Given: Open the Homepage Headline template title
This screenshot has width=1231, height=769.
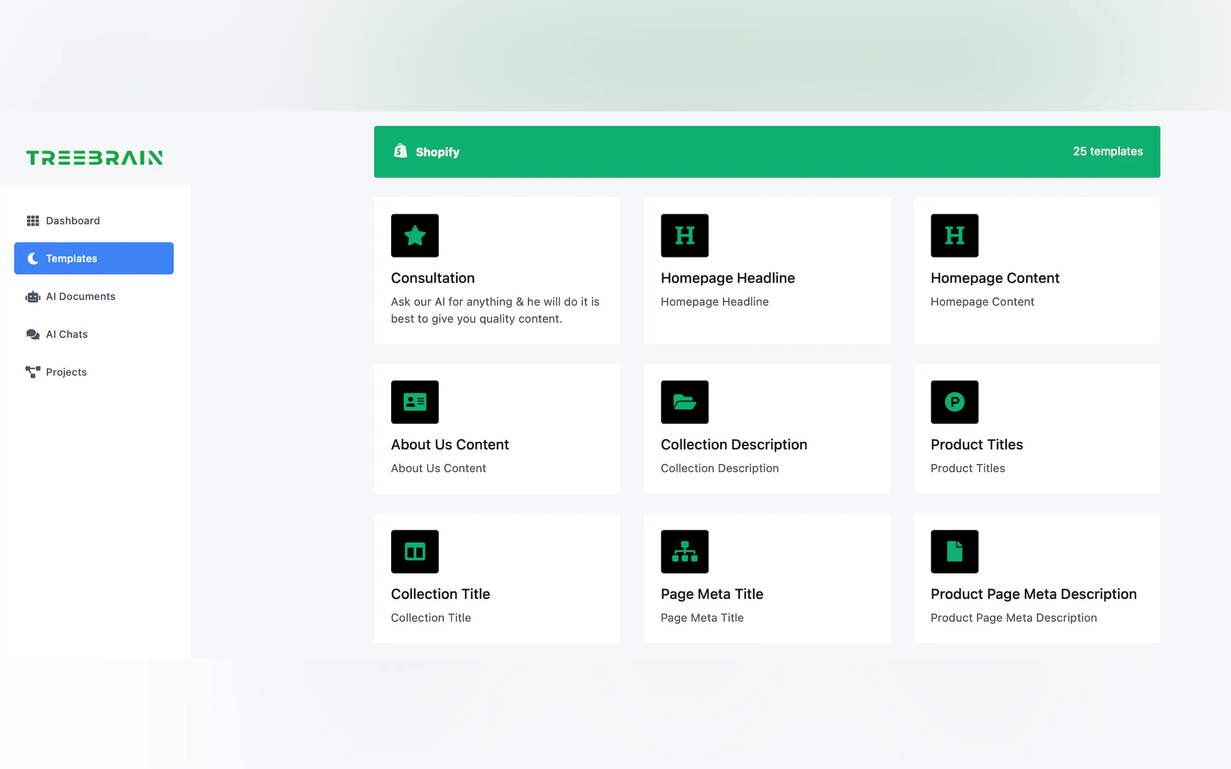Looking at the screenshot, I should coord(727,277).
